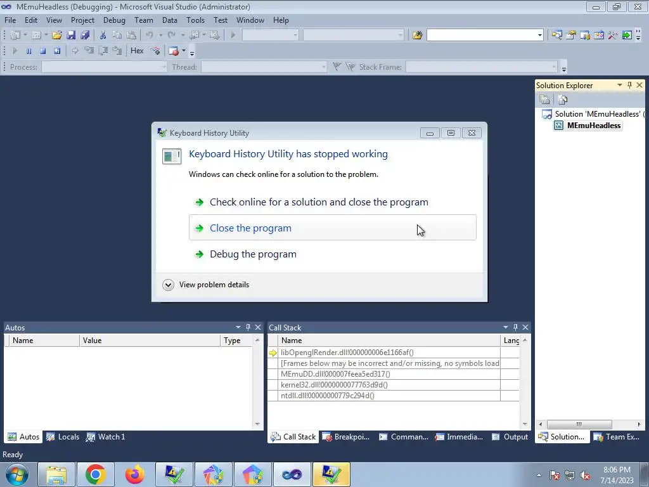This screenshot has width=649, height=487.
Task: Click the Save All icon
Action: (x=86, y=36)
